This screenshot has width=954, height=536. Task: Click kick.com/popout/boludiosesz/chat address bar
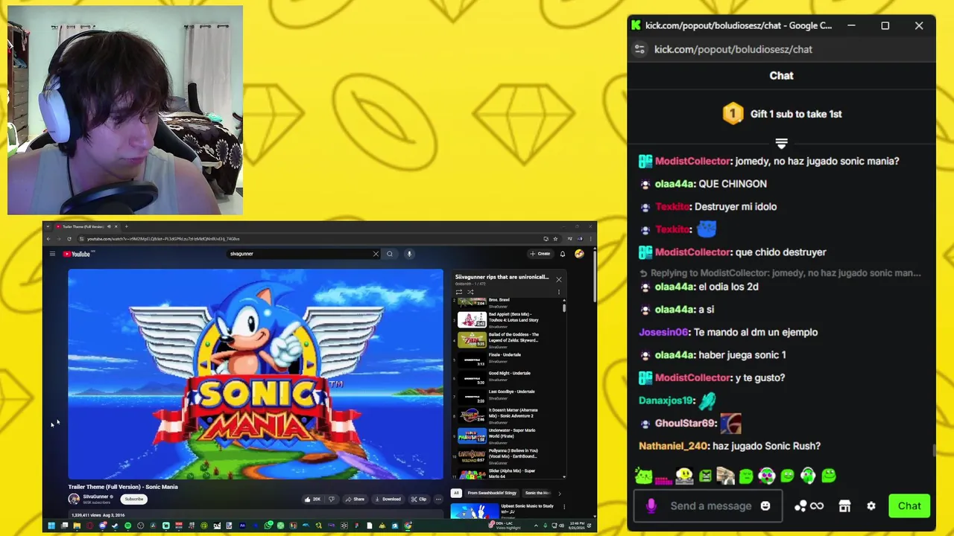[733, 49]
